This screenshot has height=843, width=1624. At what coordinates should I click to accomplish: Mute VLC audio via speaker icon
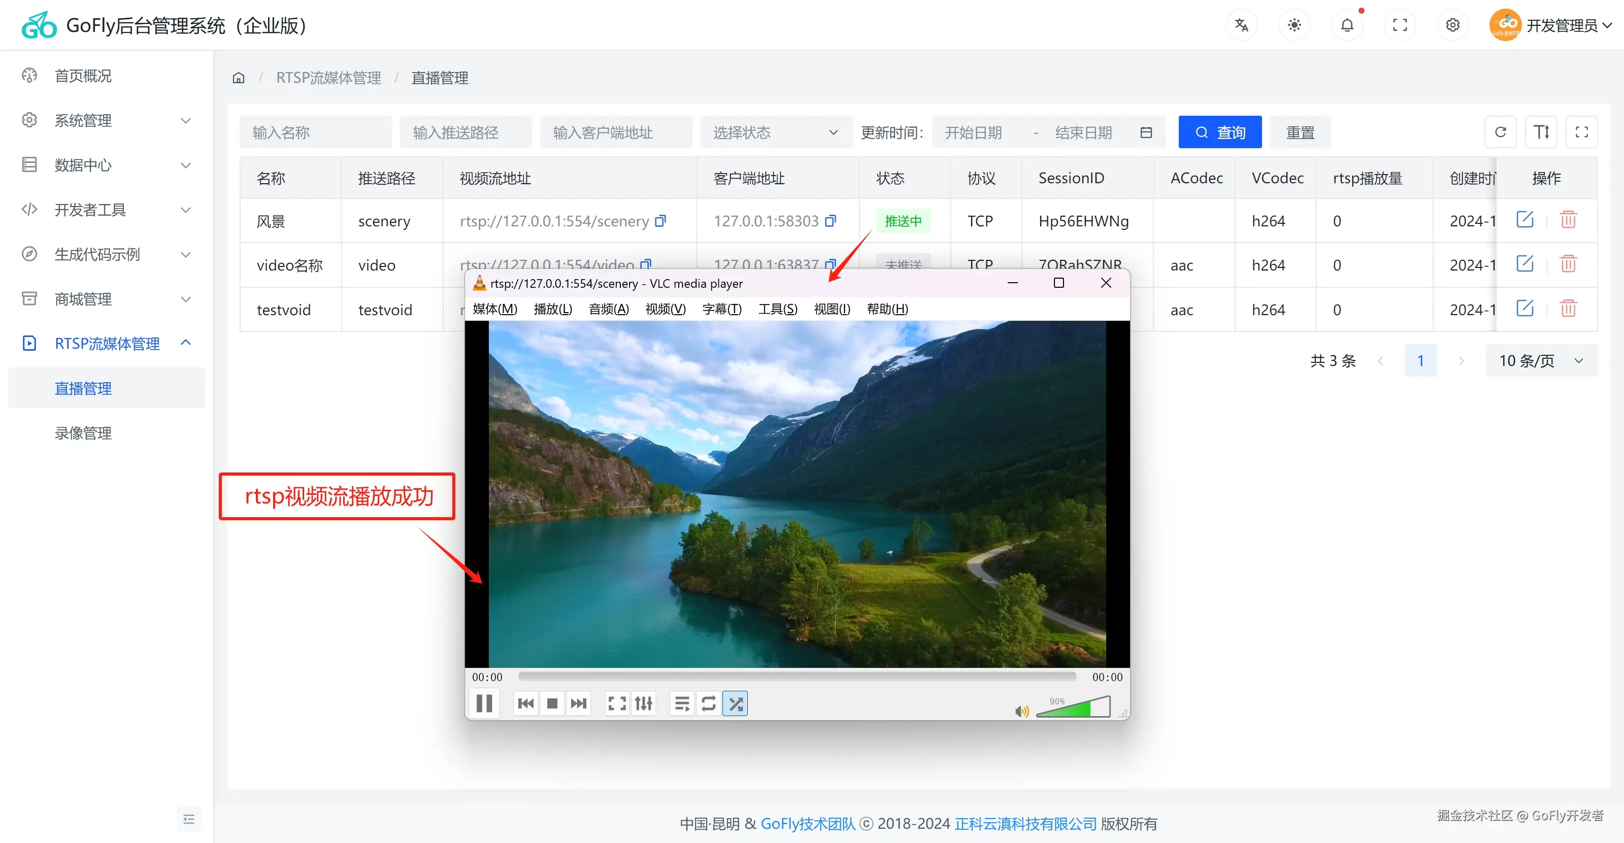pos(1021,712)
